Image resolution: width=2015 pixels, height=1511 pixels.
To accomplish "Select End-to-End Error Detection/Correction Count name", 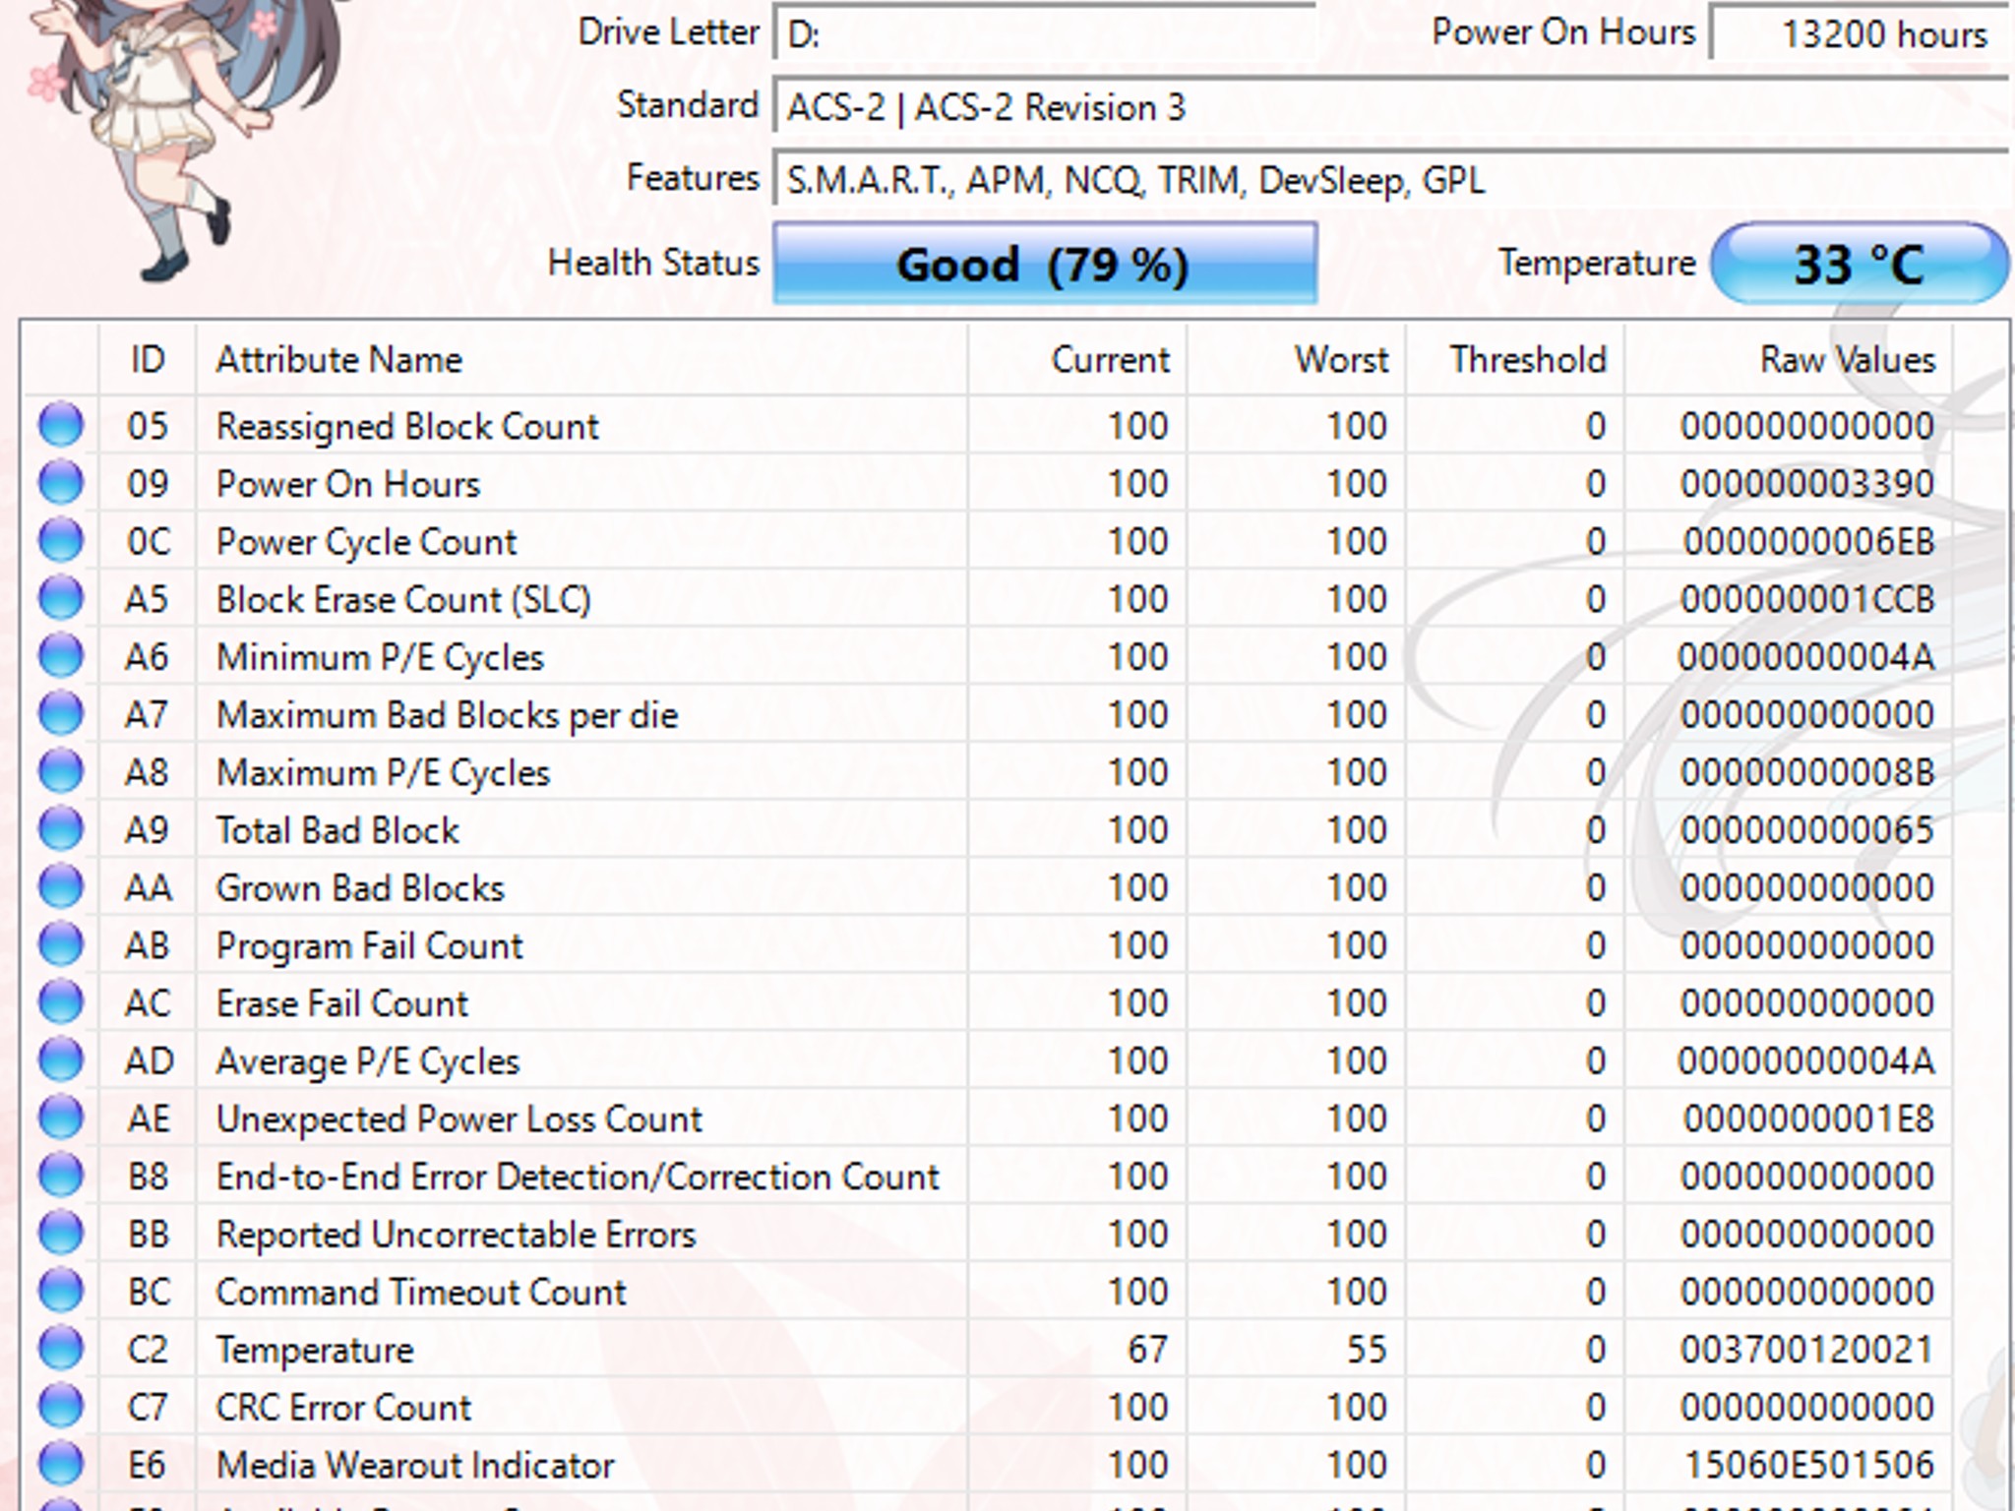I will pos(578,1177).
